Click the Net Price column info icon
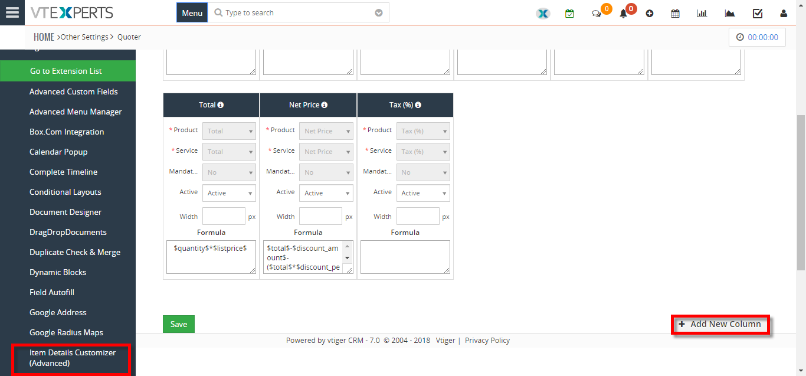Screen dimensions: 806x376 click(325, 105)
